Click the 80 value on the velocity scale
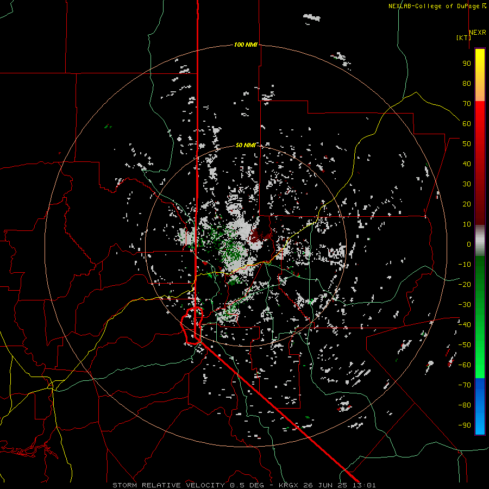Screen dimensions: 489x489 (467, 83)
